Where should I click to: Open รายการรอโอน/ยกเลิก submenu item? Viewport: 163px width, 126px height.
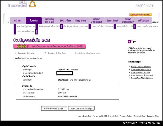point(147,26)
